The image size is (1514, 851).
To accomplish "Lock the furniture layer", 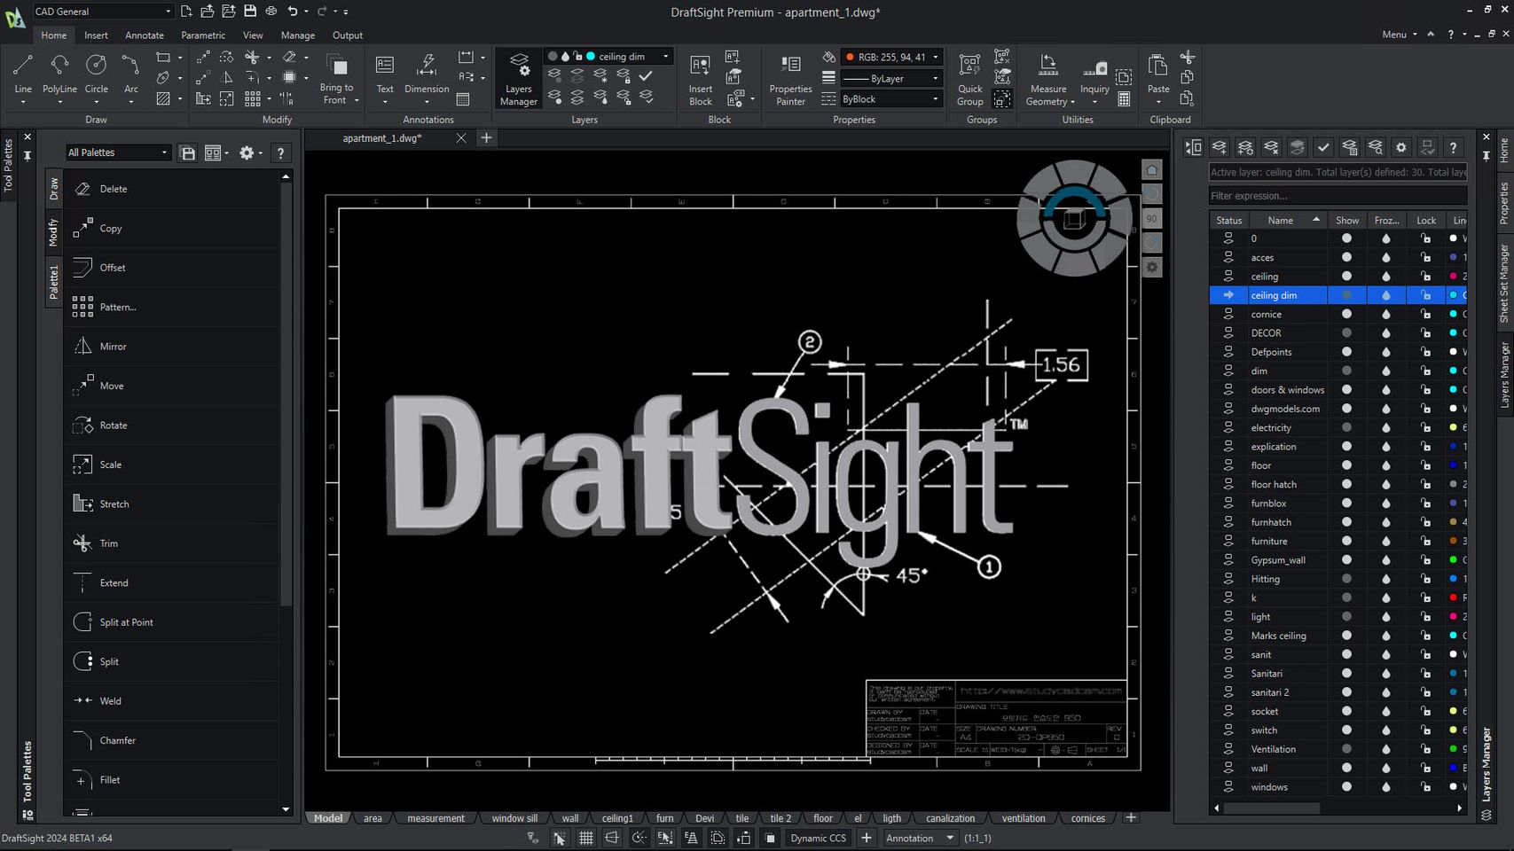I will [1425, 541].
